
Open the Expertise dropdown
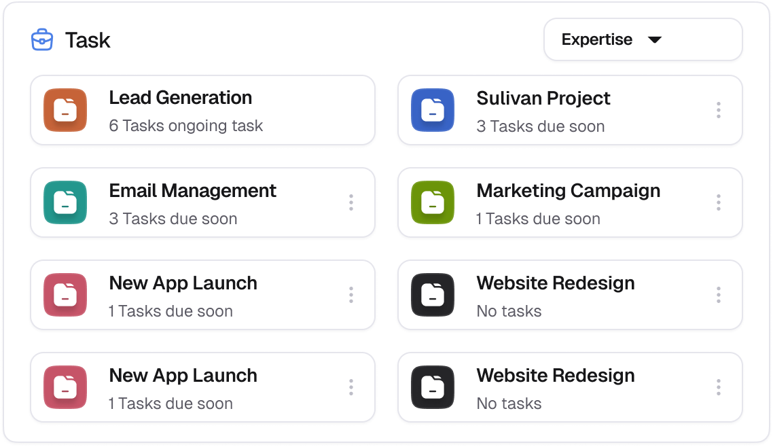643,39
